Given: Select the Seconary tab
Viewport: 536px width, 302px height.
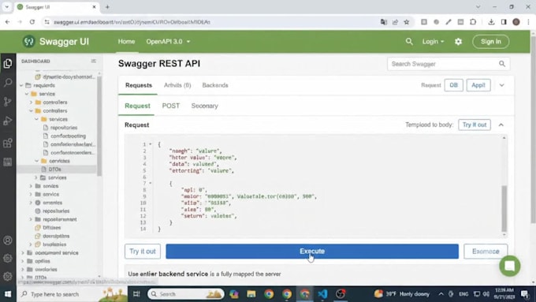Looking at the screenshot, I should coord(204,106).
